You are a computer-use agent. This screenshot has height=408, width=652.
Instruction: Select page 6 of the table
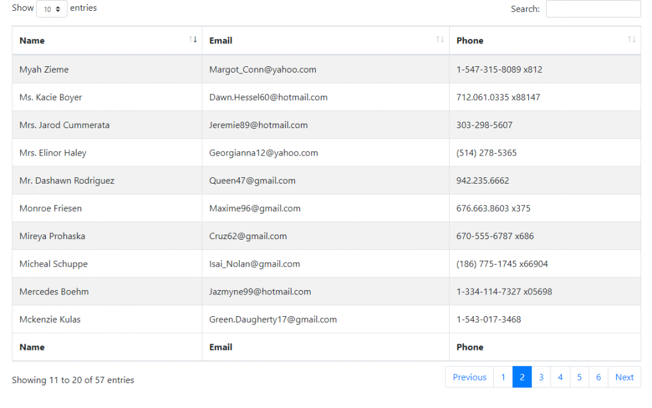pyautogui.click(x=598, y=377)
